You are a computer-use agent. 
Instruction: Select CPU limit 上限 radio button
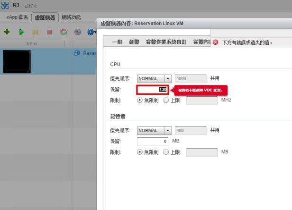point(166,100)
